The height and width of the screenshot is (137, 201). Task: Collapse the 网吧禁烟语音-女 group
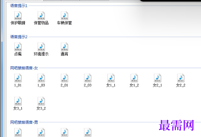[x=24, y=68]
